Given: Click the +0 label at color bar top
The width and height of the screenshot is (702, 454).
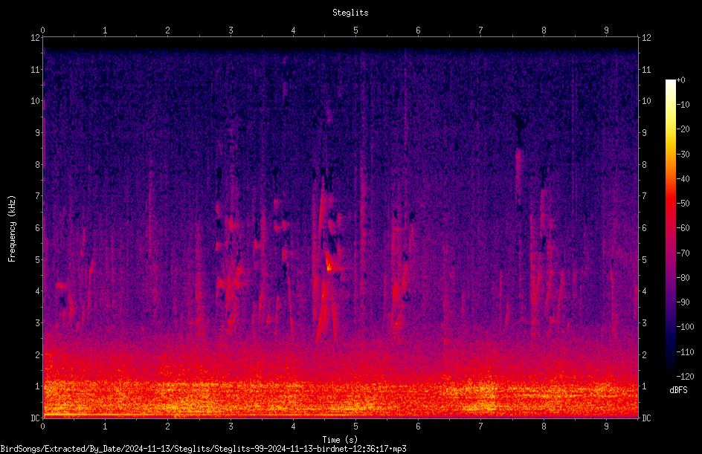Looking at the screenshot, I should (680, 80).
